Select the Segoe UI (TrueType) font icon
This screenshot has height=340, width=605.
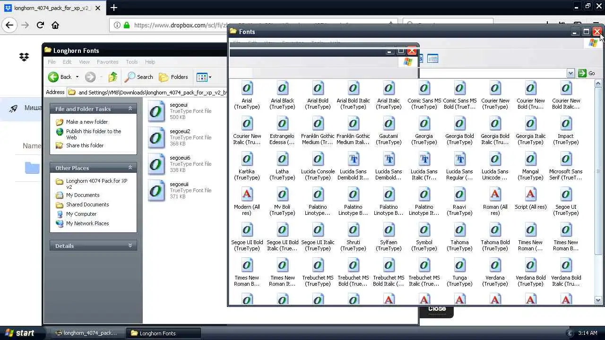pos(566,195)
